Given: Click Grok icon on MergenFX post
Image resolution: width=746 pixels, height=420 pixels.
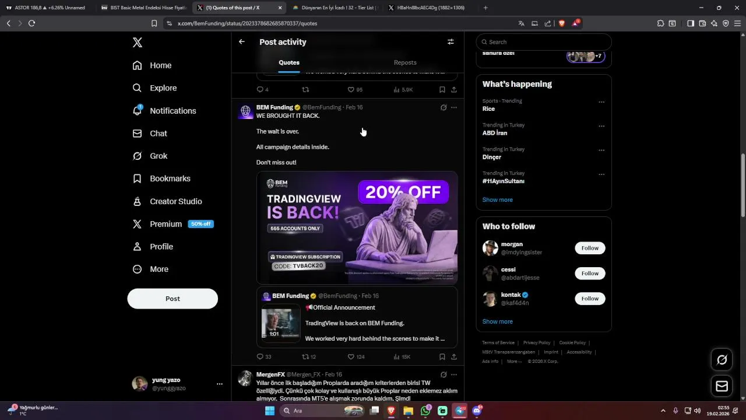Looking at the screenshot, I should (444, 374).
